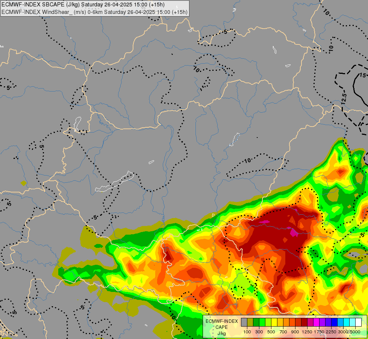Viewport: 368px width, 339px height.
Task: Pick the amber legend swatch left of 700
Action: tap(280, 322)
